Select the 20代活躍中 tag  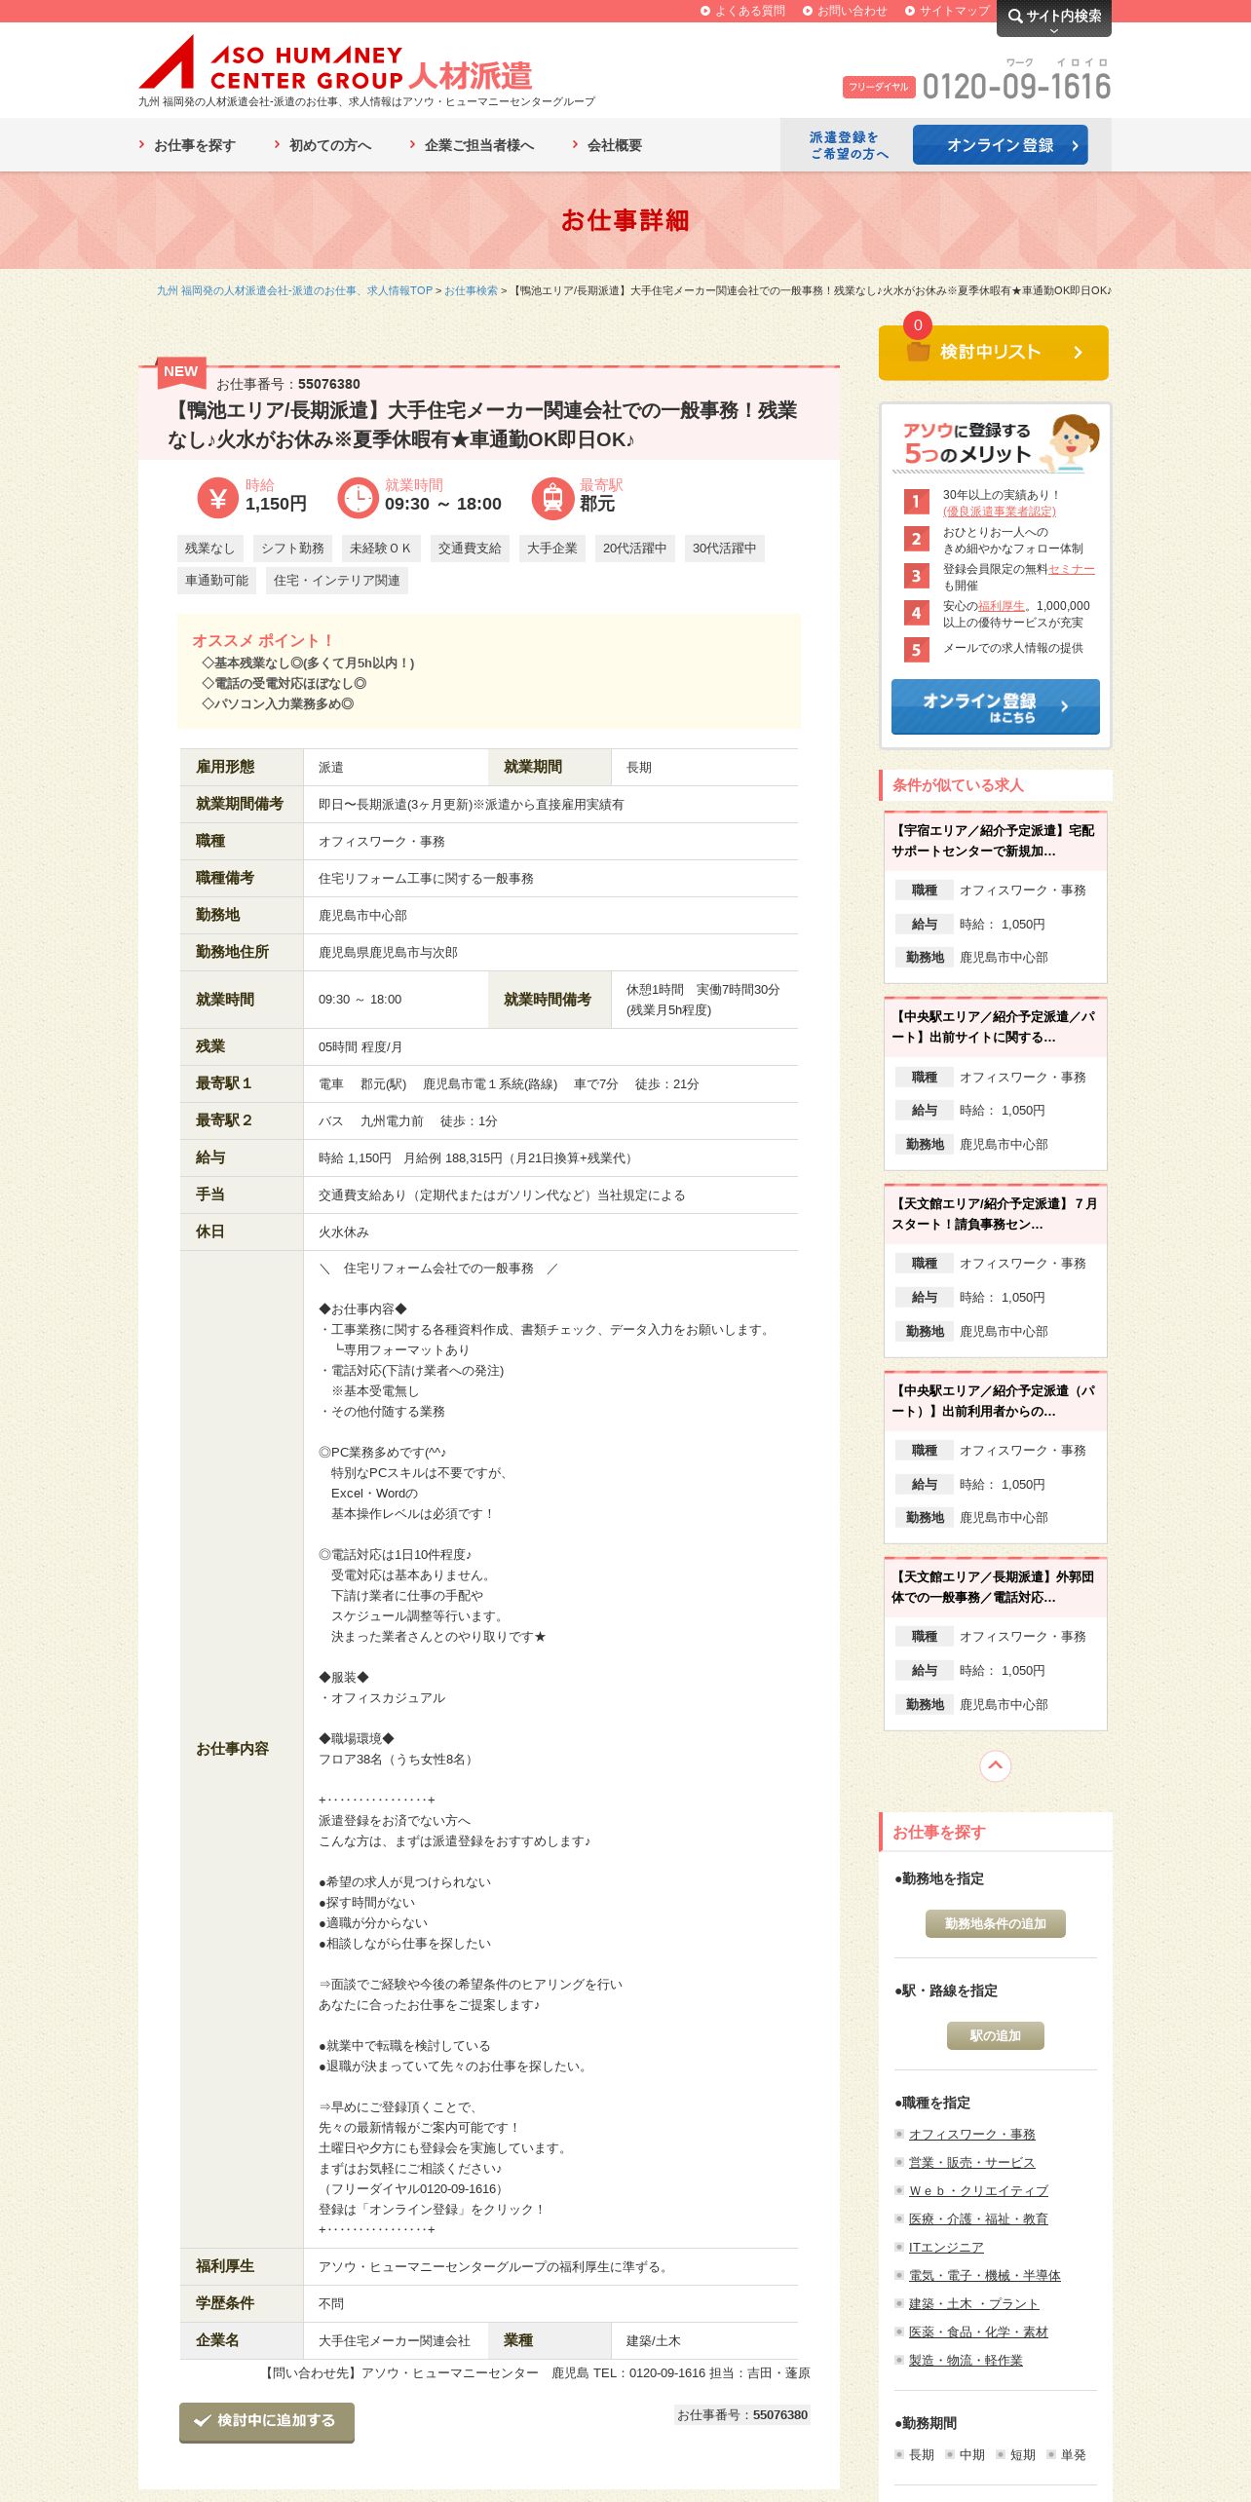point(635,549)
